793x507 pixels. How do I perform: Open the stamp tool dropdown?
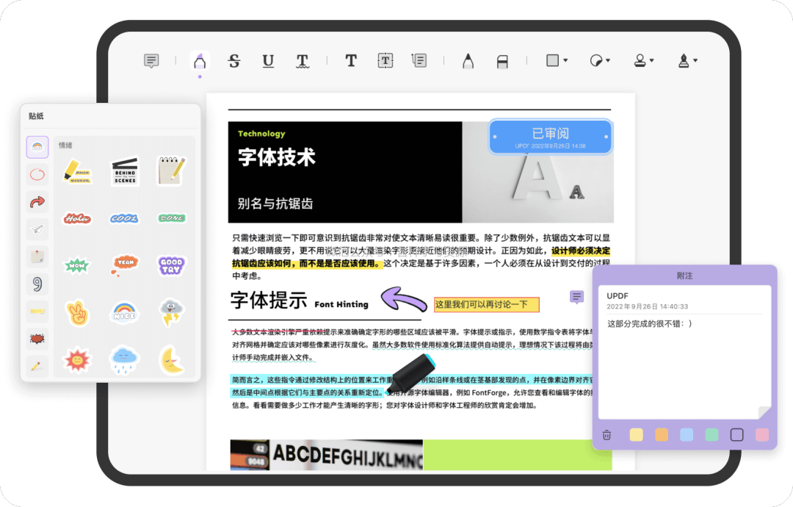tap(644, 61)
